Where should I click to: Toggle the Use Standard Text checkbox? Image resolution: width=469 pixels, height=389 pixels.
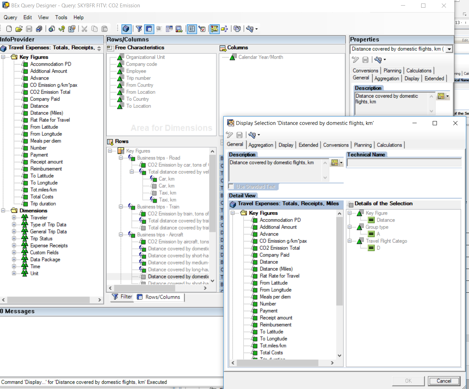tap(231, 187)
